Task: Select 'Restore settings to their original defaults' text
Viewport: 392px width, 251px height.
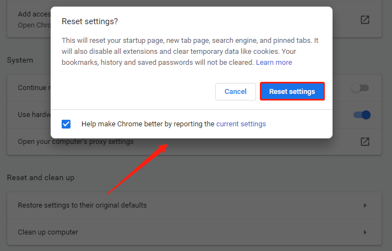Action: click(82, 205)
